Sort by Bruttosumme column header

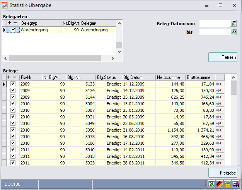pyautogui.click(x=200, y=77)
